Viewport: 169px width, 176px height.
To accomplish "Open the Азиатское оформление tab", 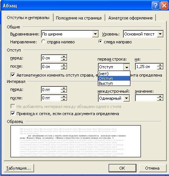I will pos(130,18).
